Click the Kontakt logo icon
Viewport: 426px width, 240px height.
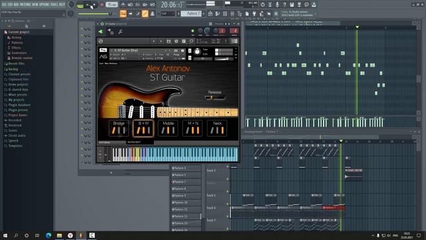tap(101, 41)
